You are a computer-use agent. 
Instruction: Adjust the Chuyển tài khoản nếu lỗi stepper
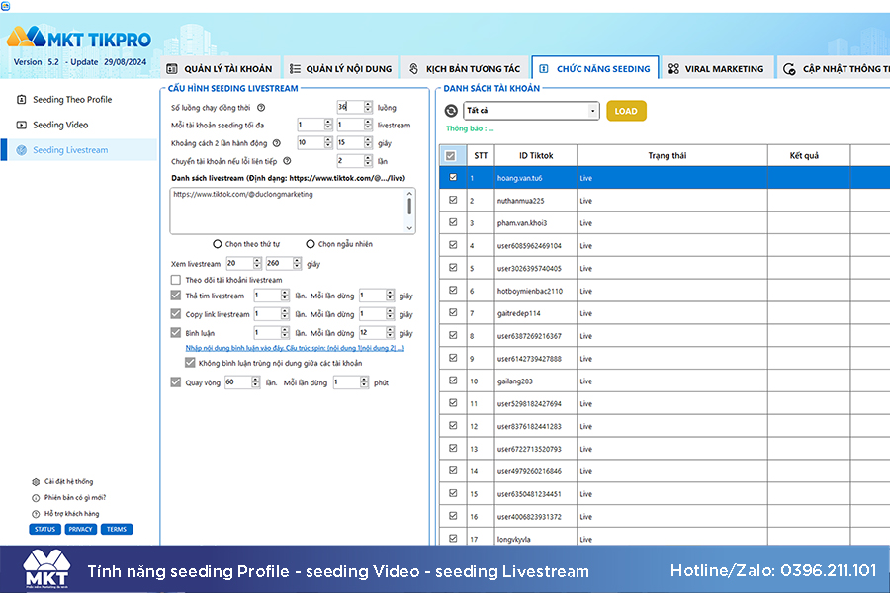[x=368, y=161]
